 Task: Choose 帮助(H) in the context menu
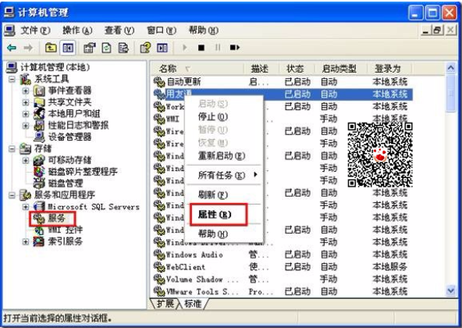point(224,234)
